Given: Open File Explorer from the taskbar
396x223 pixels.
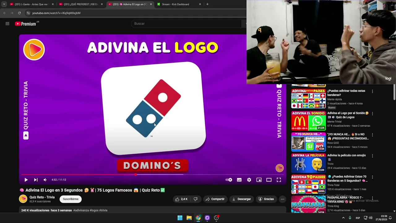Looking at the screenshot, I should pyautogui.click(x=189, y=218).
